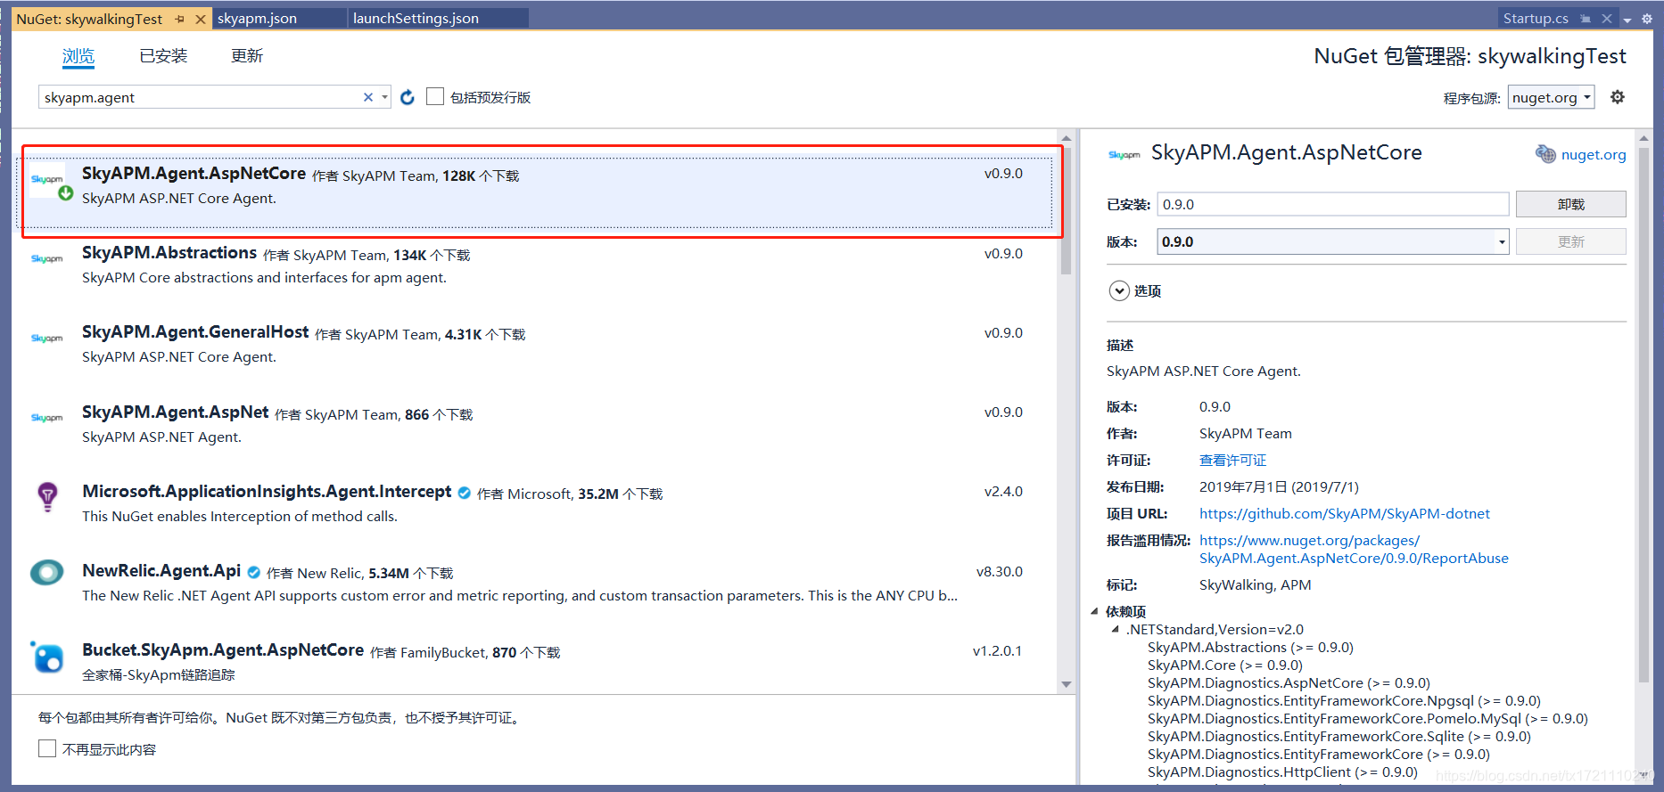Click the EntityFrameworkCore.Sqlite dependency entry
Image resolution: width=1664 pixels, height=792 pixels.
1339,736
